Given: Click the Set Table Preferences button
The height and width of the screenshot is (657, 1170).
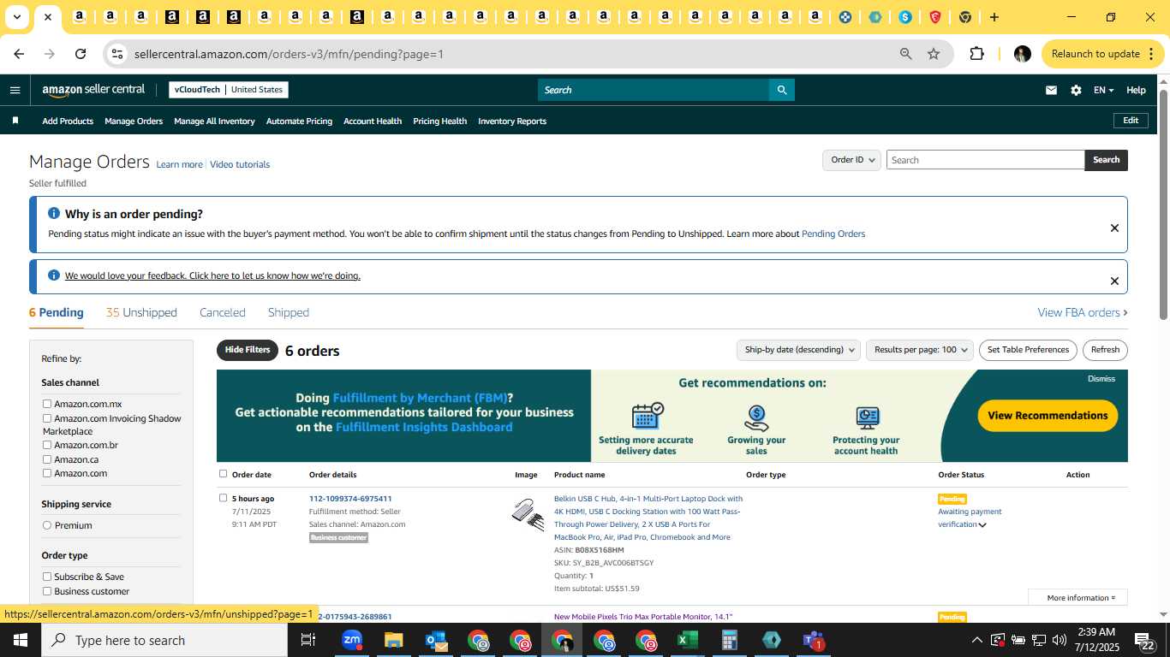Looking at the screenshot, I should pyautogui.click(x=1028, y=350).
